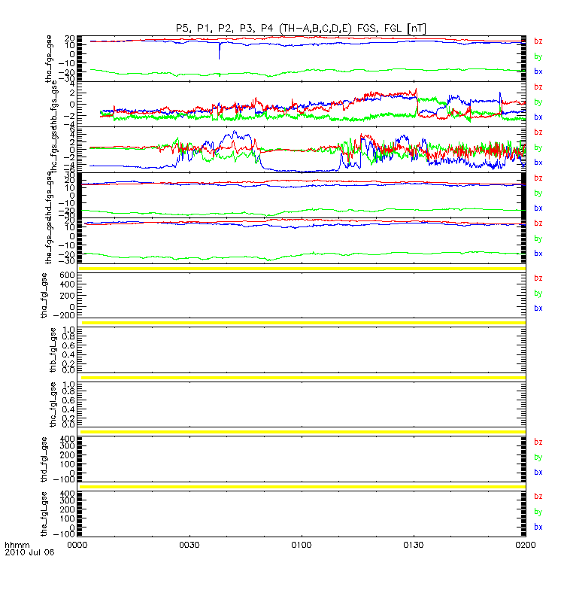Image resolution: width=564 pixels, height=602 pixels.
Task: Click the thd_fgl_gse y-axis label
Action: 44,459
